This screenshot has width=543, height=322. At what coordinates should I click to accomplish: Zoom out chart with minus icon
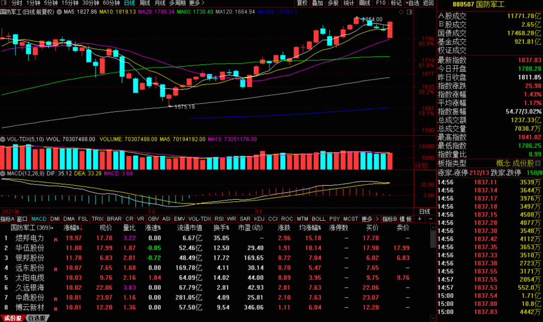430,219
